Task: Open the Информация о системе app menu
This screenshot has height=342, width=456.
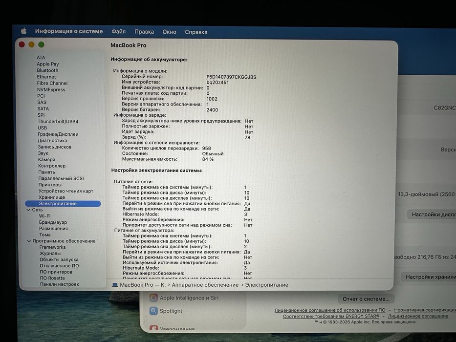Action: point(69,31)
